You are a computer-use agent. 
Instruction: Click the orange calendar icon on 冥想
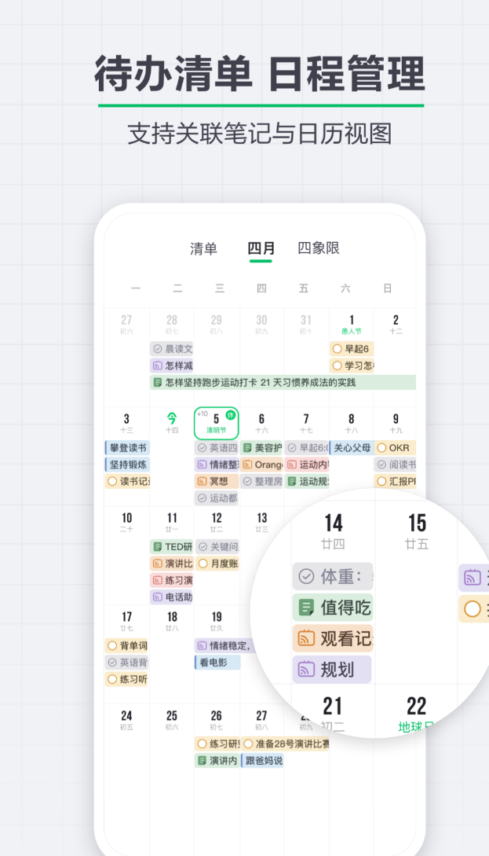pyautogui.click(x=203, y=482)
